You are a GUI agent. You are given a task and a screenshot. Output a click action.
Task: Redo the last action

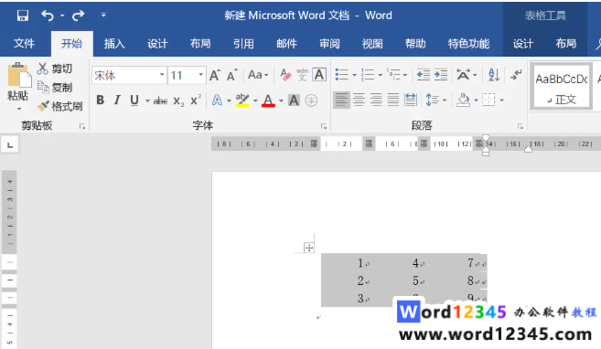click(78, 16)
